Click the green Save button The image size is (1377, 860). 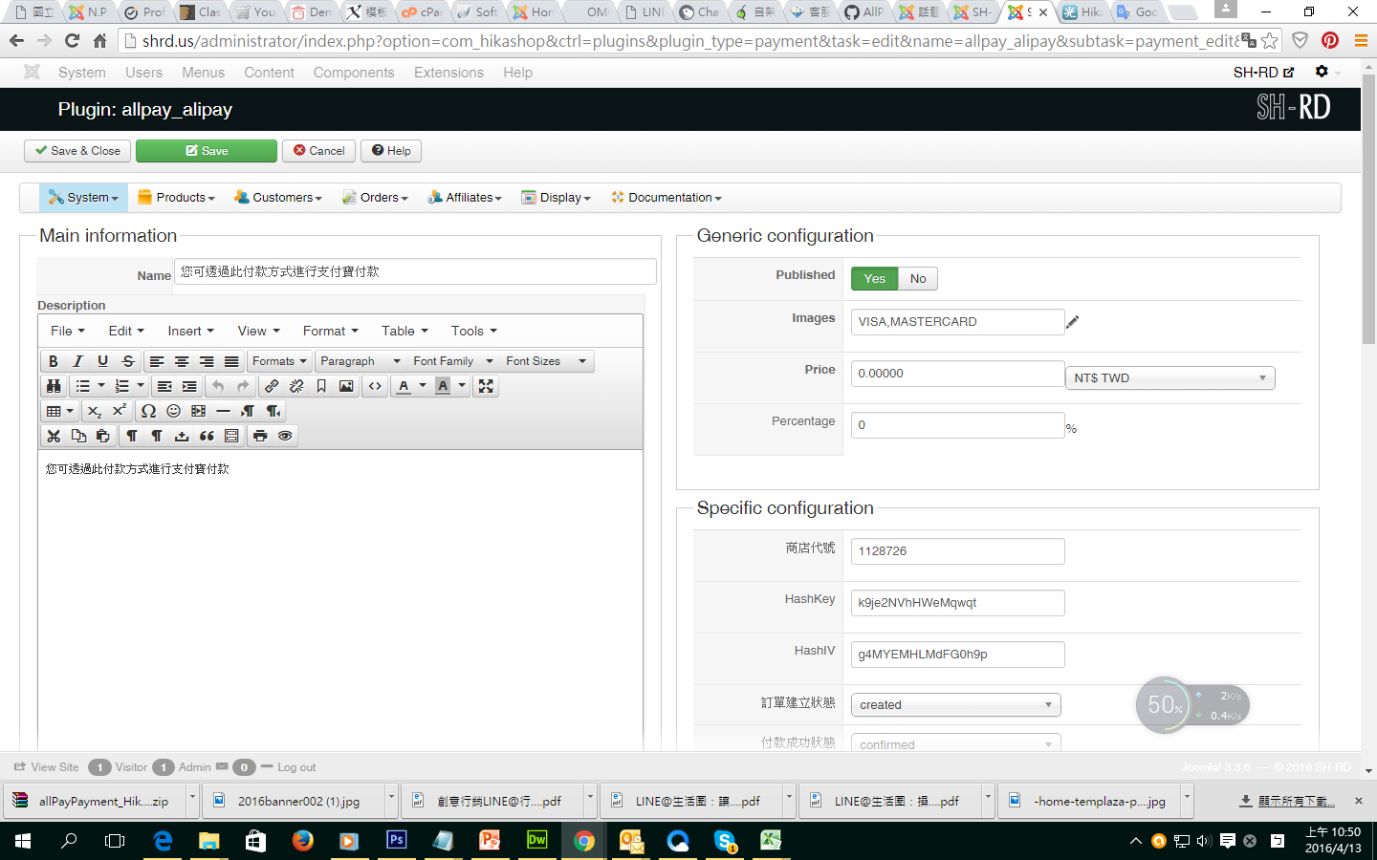point(207,151)
